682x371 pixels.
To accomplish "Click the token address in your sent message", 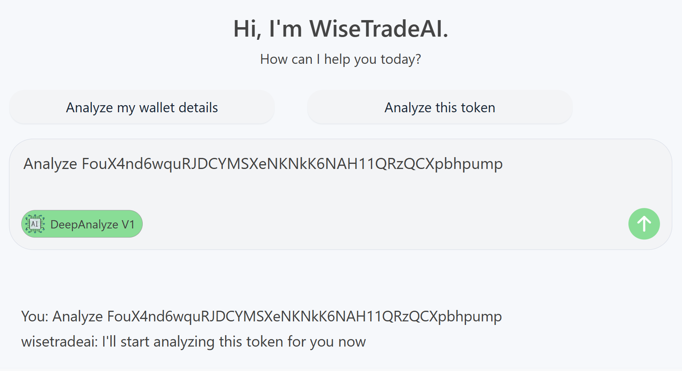I will tap(304, 316).
